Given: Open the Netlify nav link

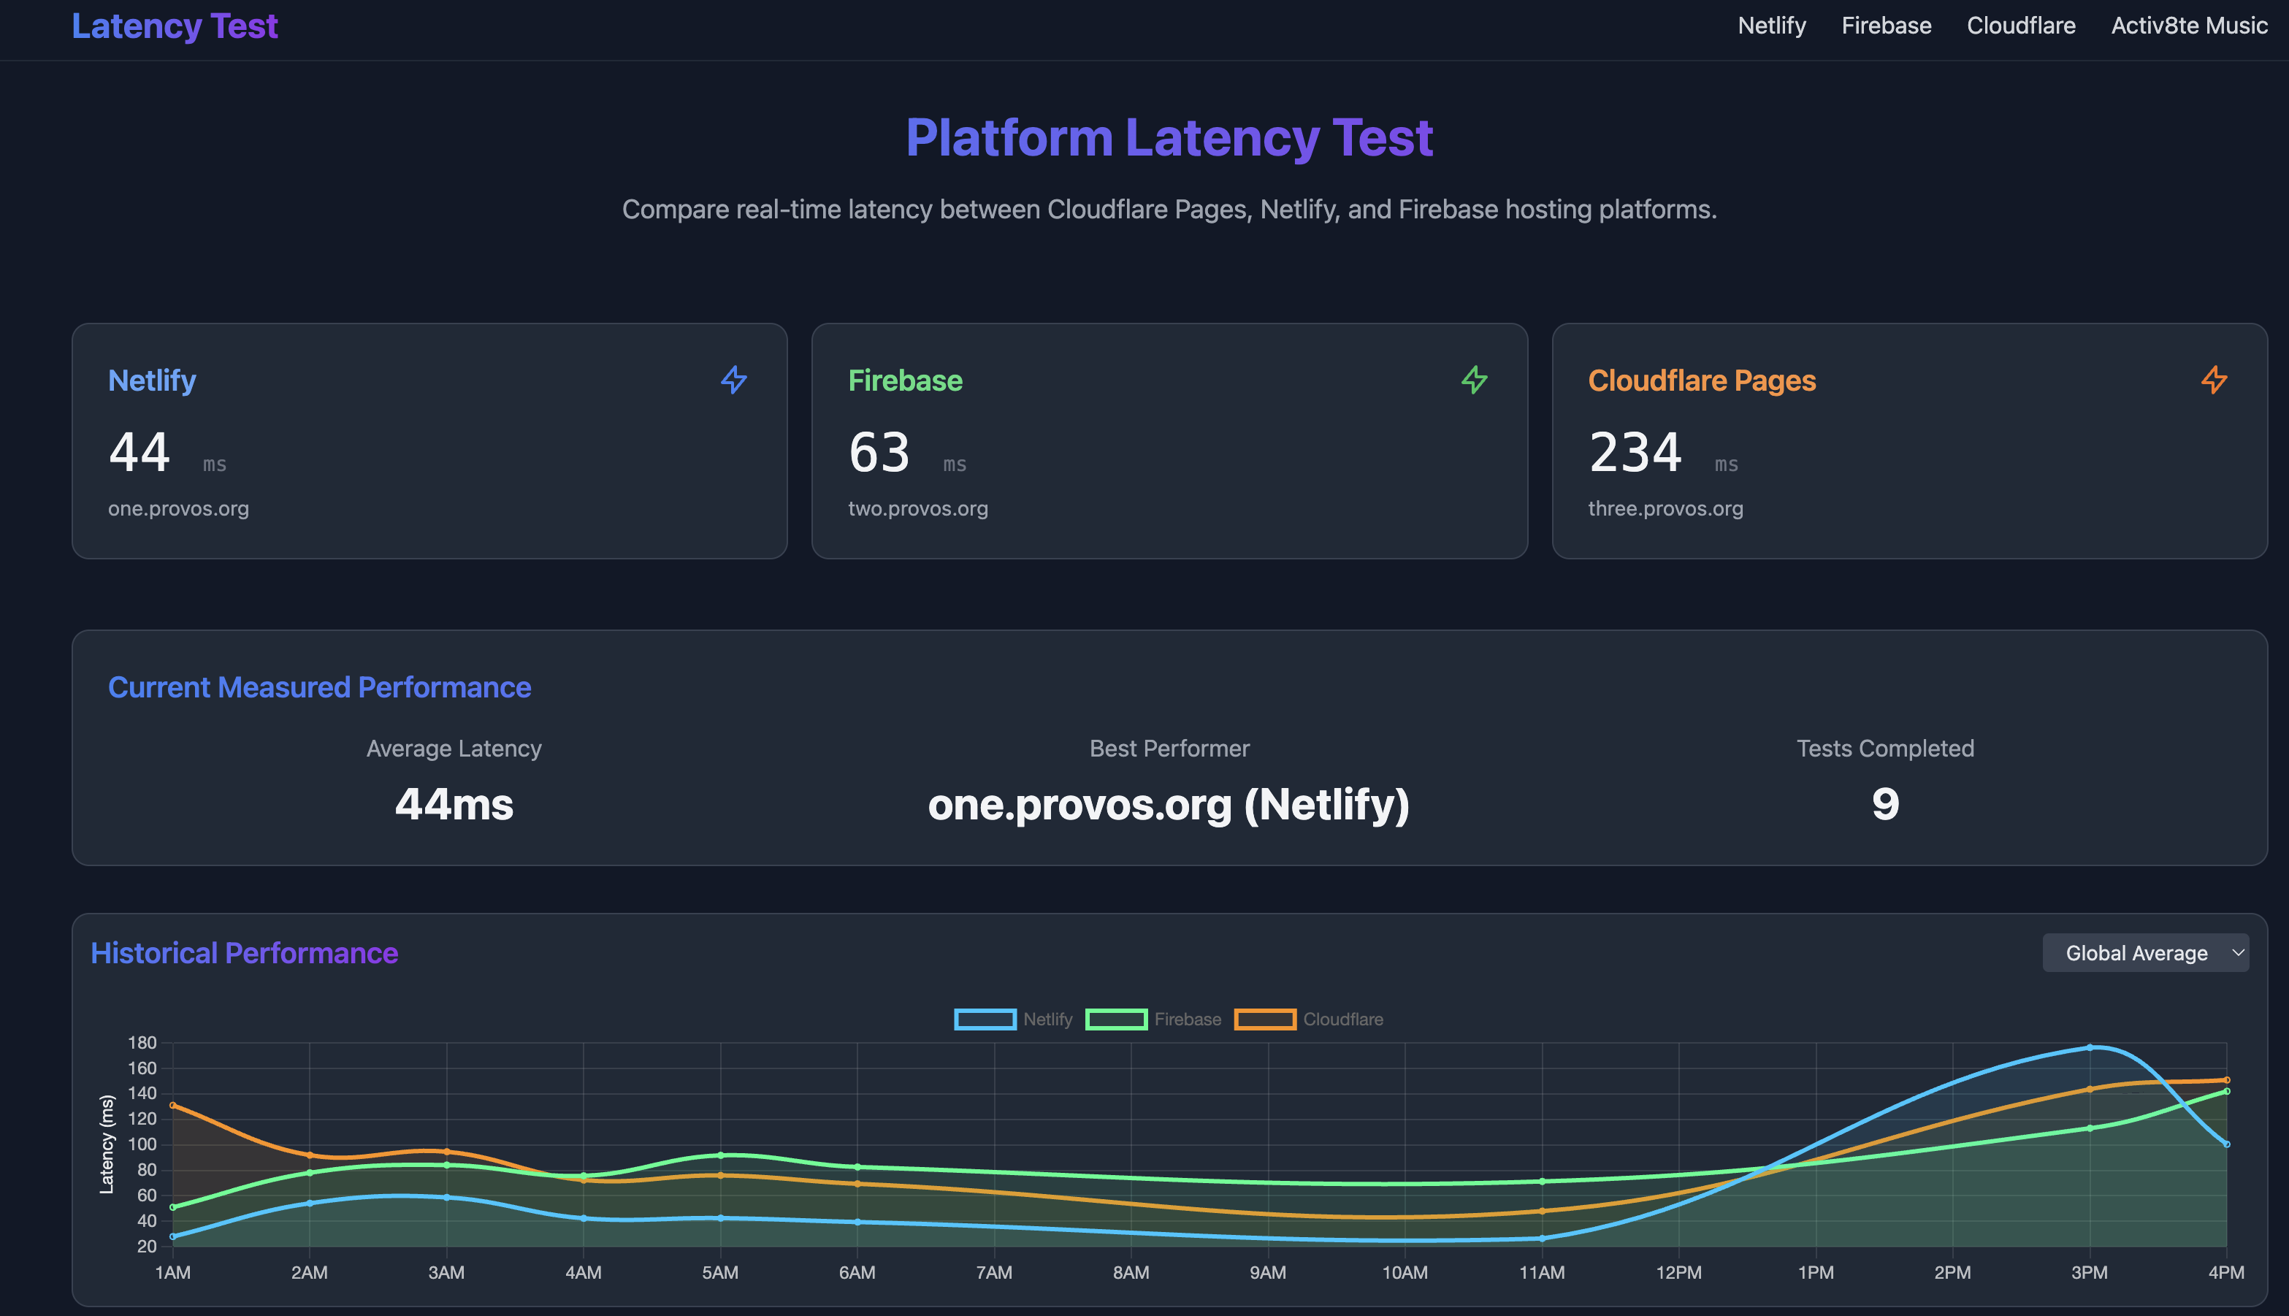Looking at the screenshot, I should [x=1771, y=26].
